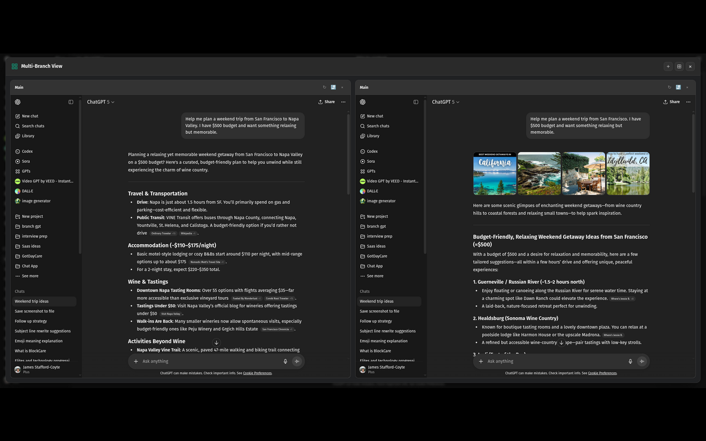706x441 pixels.
Task: Start voice mode in left chat pane
Action: (x=297, y=362)
